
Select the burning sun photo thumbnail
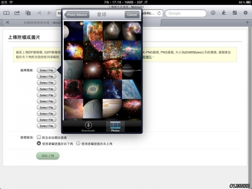[x=74, y=50]
